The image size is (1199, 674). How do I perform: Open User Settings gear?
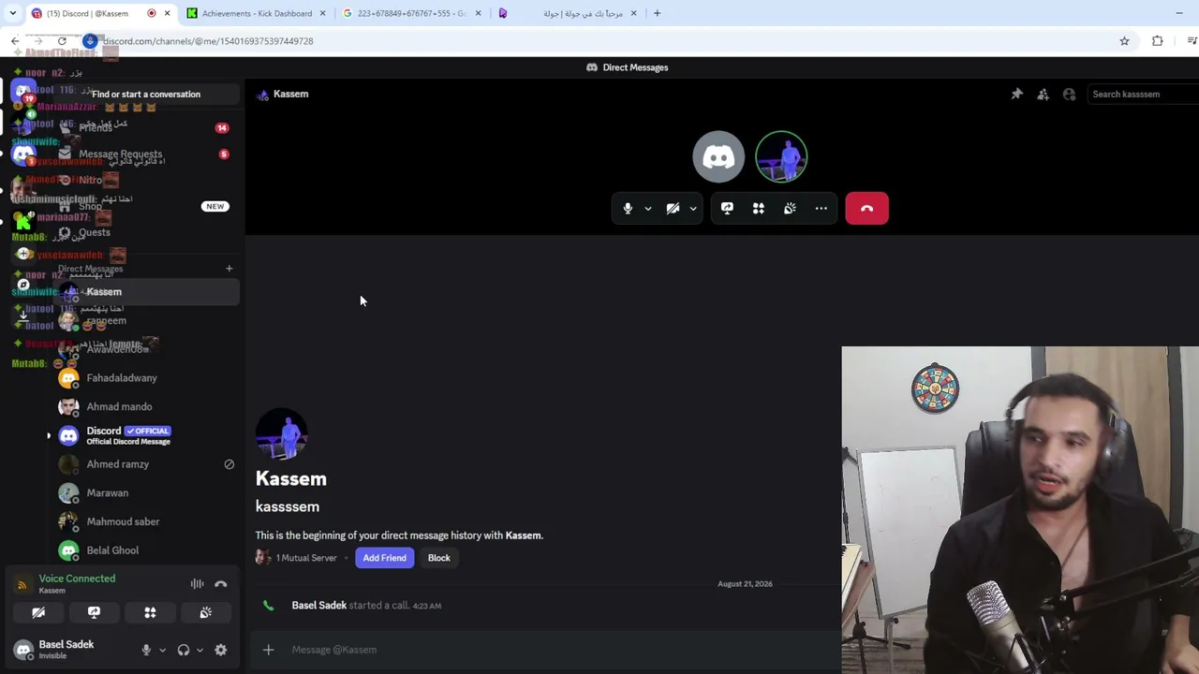coord(221,650)
